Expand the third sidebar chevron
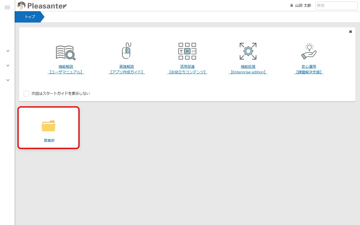This screenshot has width=360, height=225. (8, 80)
